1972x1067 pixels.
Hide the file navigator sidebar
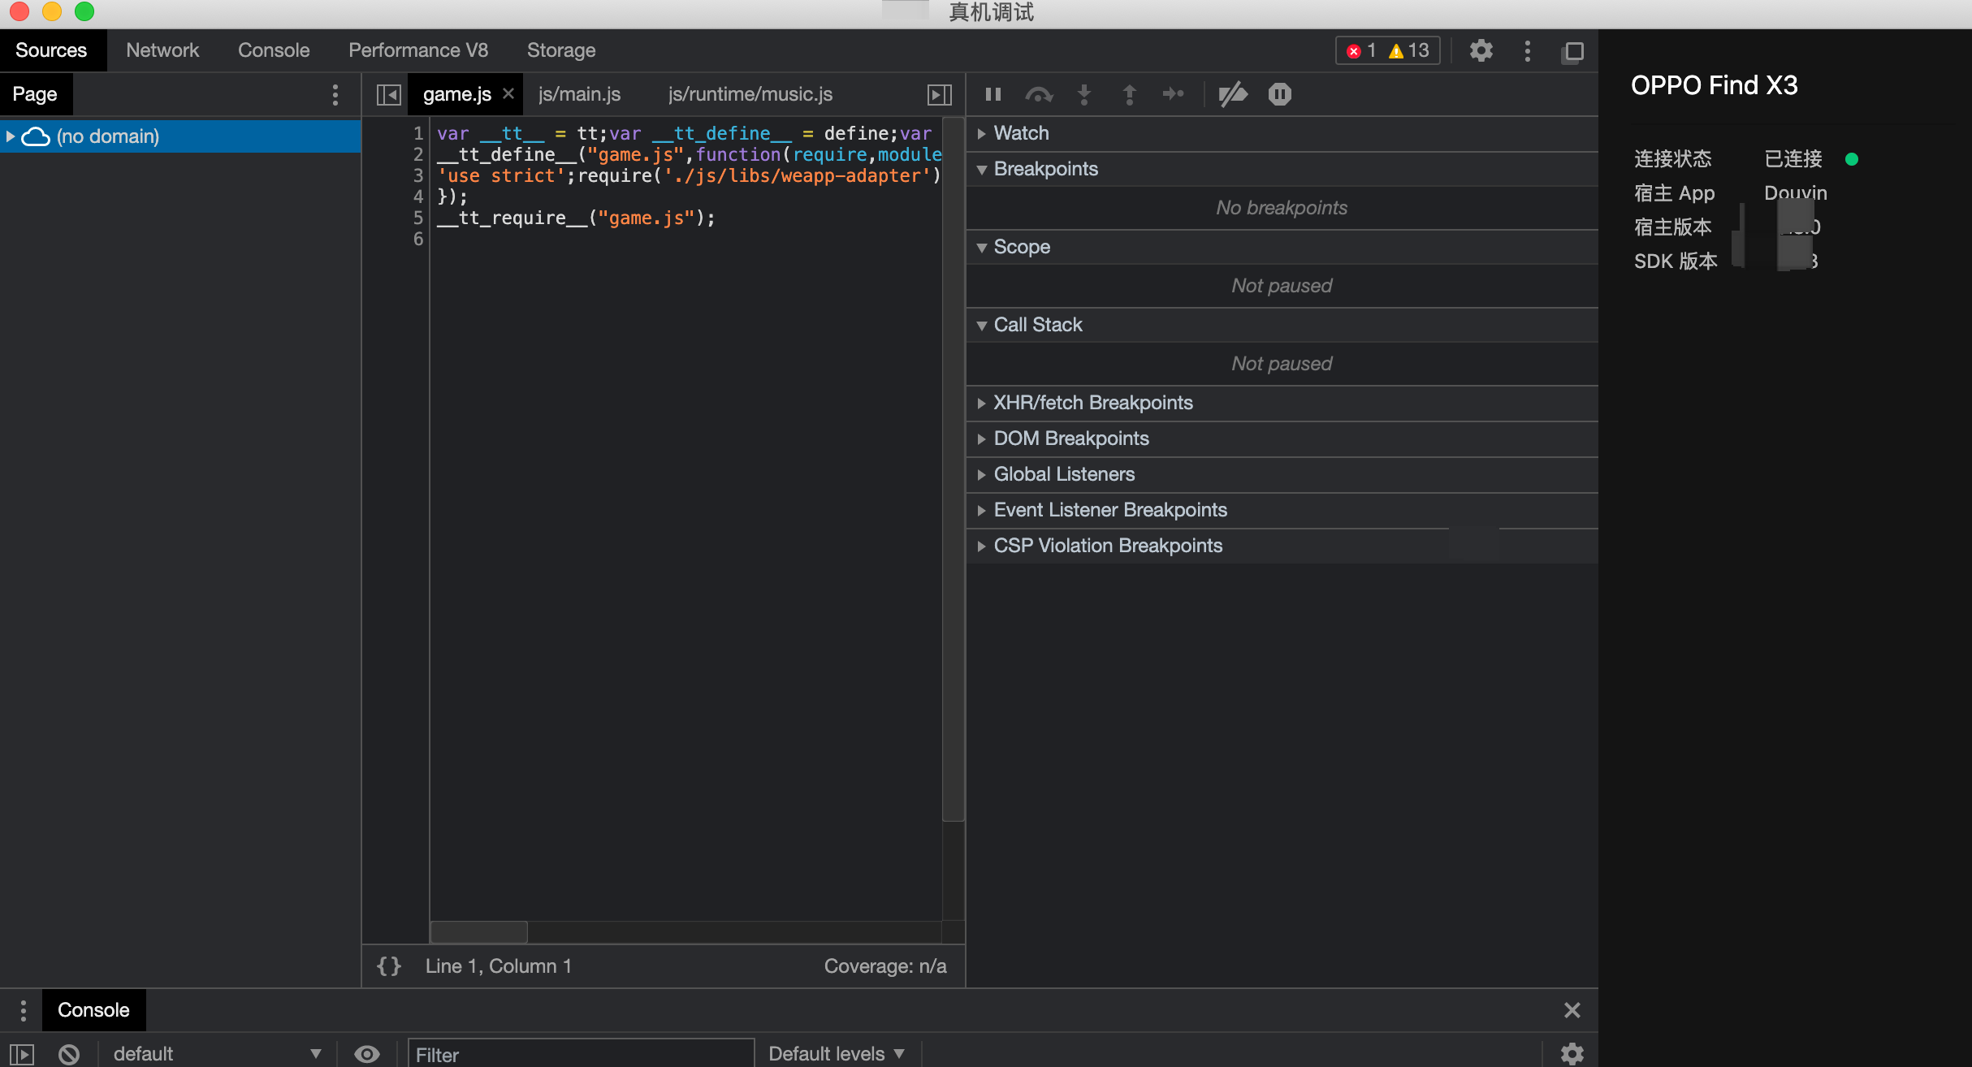coord(389,94)
